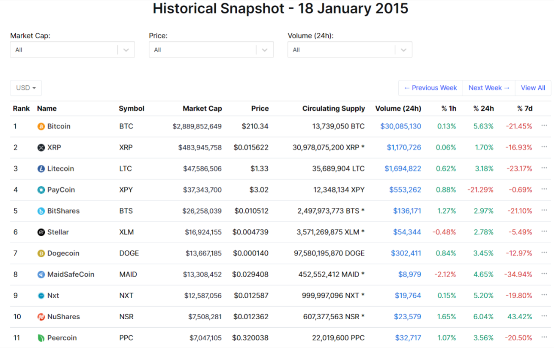Image resolution: width=554 pixels, height=348 pixels.
Task: Click the XRP coin logo icon
Action: coord(41,147)
